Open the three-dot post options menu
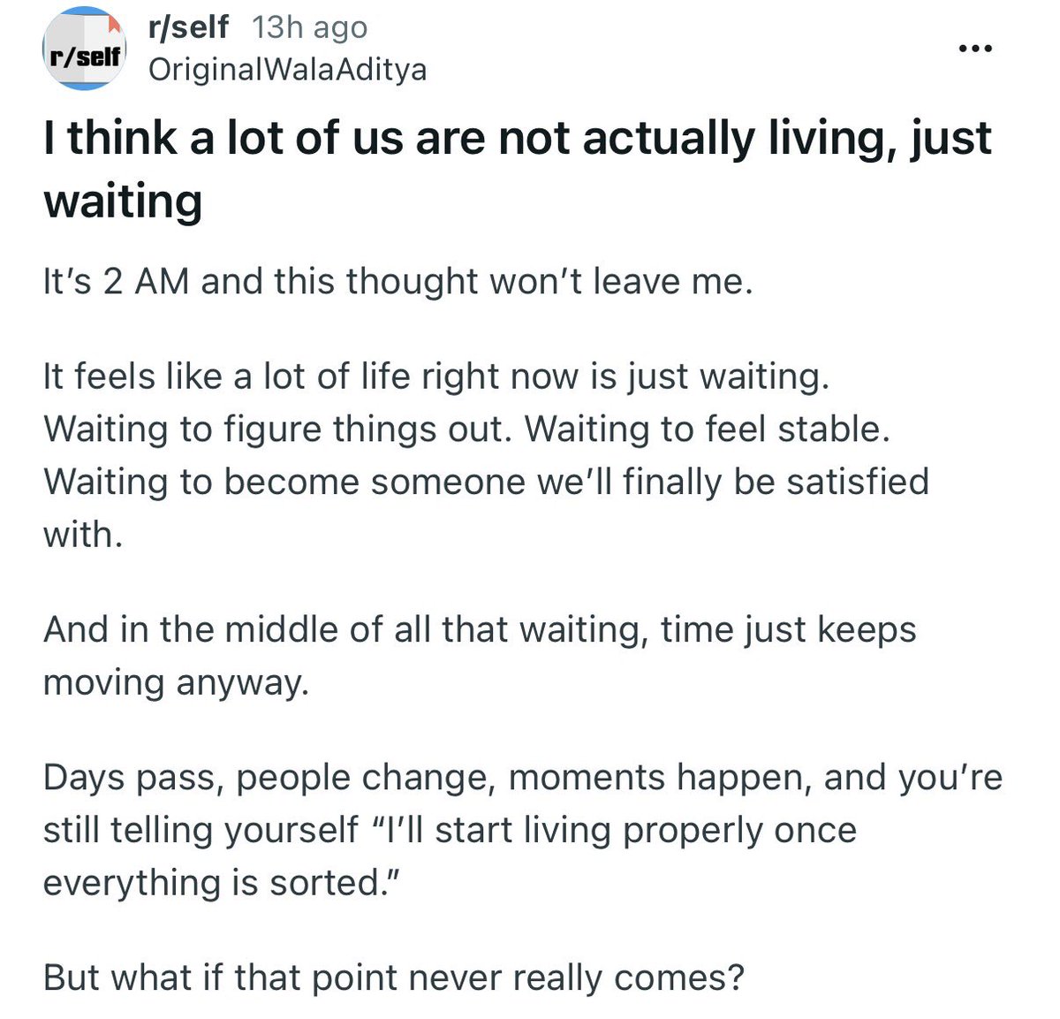Viewport: 1060px width, 1019px height. point(975,49)
